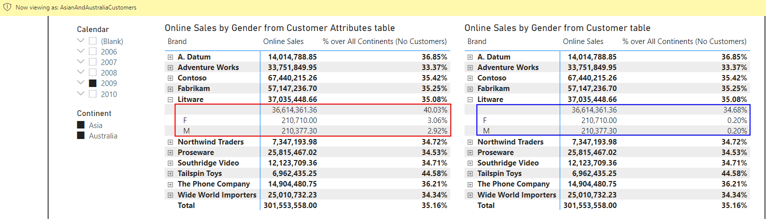Expand Tailspin Toys in Customer Attributes matrix

tap(170, 174)
